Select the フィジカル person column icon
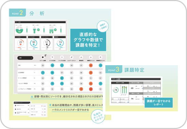 point(62,57)
